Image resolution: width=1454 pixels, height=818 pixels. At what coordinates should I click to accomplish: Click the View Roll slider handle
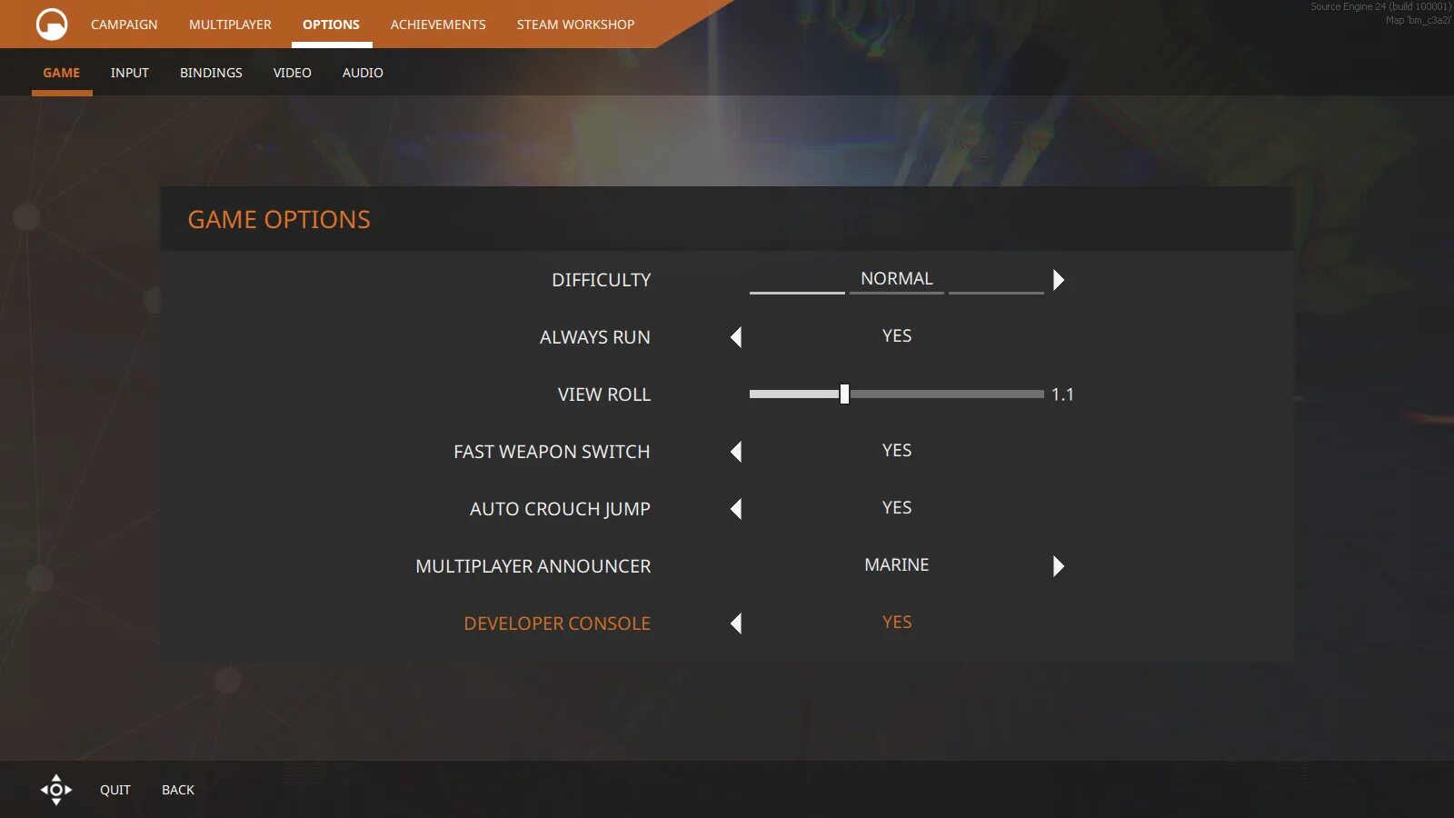[844, 394]
